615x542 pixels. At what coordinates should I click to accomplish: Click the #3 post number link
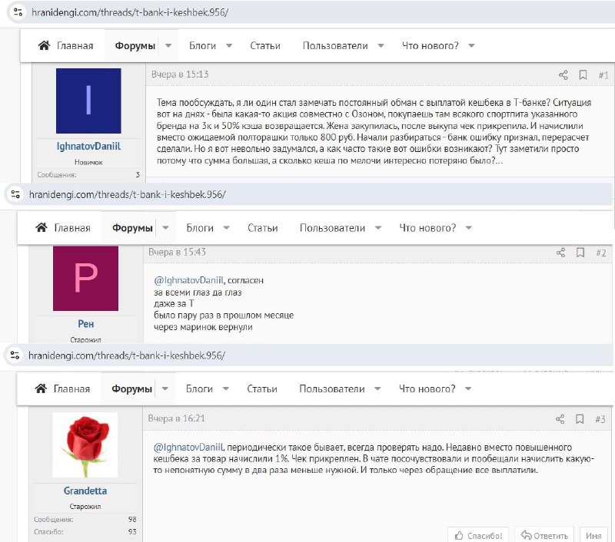[600, 419]
